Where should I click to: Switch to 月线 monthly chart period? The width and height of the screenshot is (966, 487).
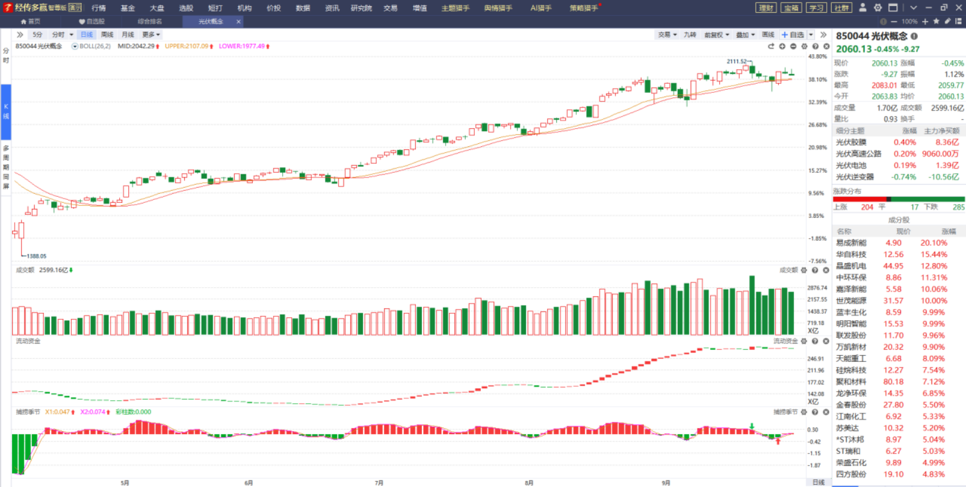pyautogui.click(x=128, y=35)
